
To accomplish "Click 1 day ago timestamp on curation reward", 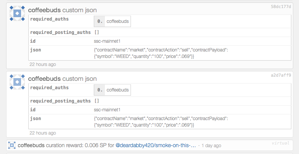I will click(211, 146).
